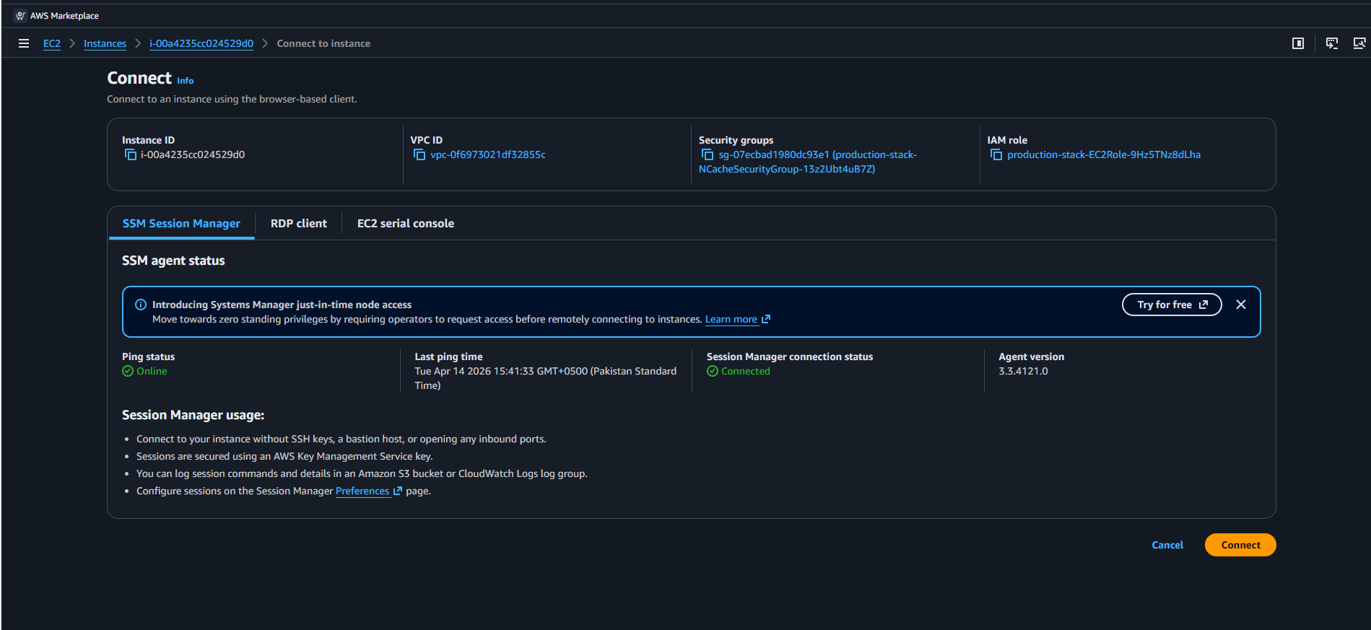Open the CloudShell-style screen icon in header
This screenshot has height=630, width=1371.
[1332, 43]
